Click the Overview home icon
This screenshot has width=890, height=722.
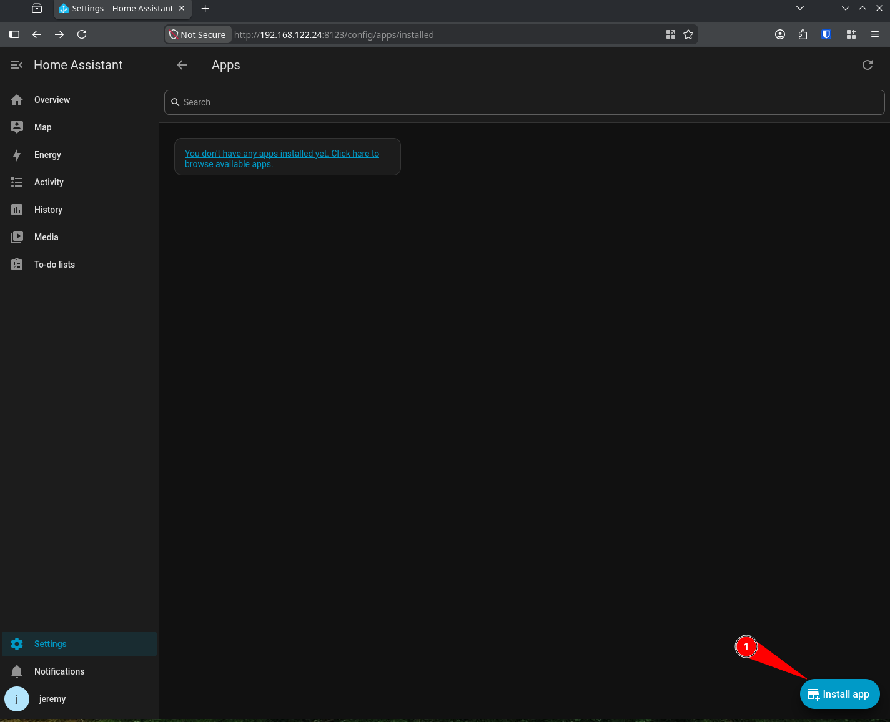(x=17, y=100)
